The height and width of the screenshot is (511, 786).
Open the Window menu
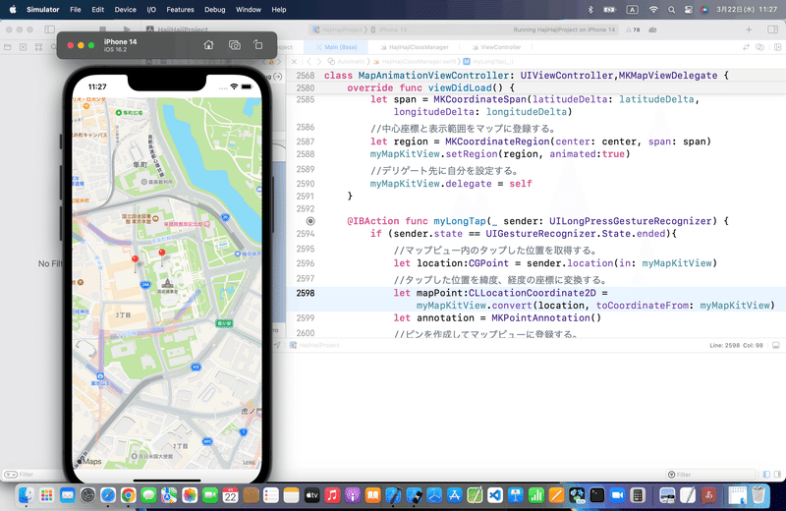click(x=249, y=10)
